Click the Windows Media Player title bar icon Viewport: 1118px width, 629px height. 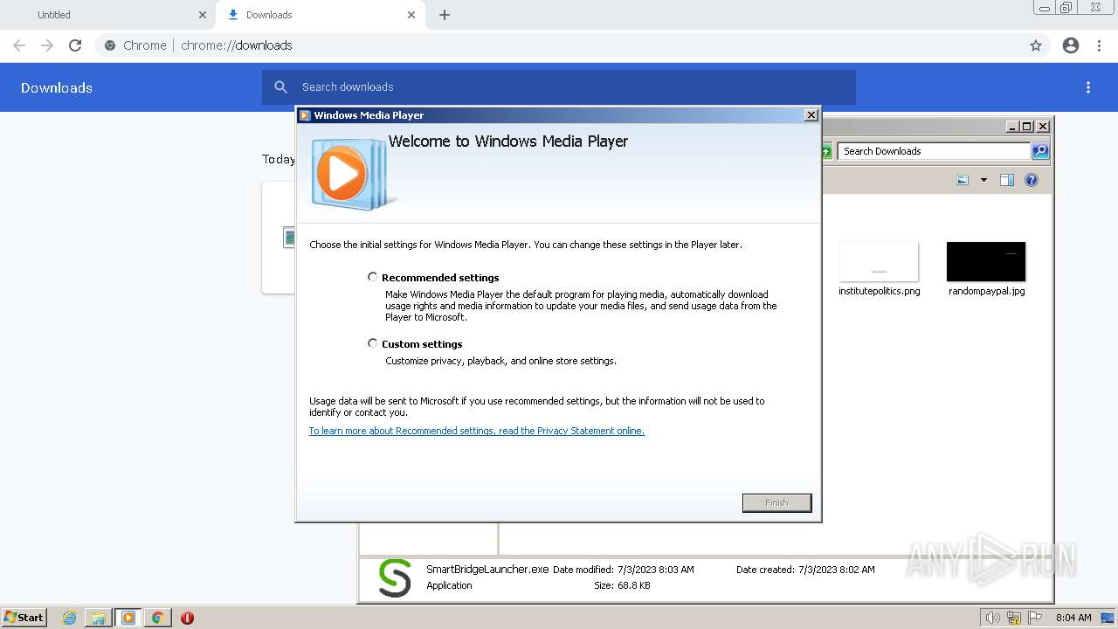click(305, 115)
